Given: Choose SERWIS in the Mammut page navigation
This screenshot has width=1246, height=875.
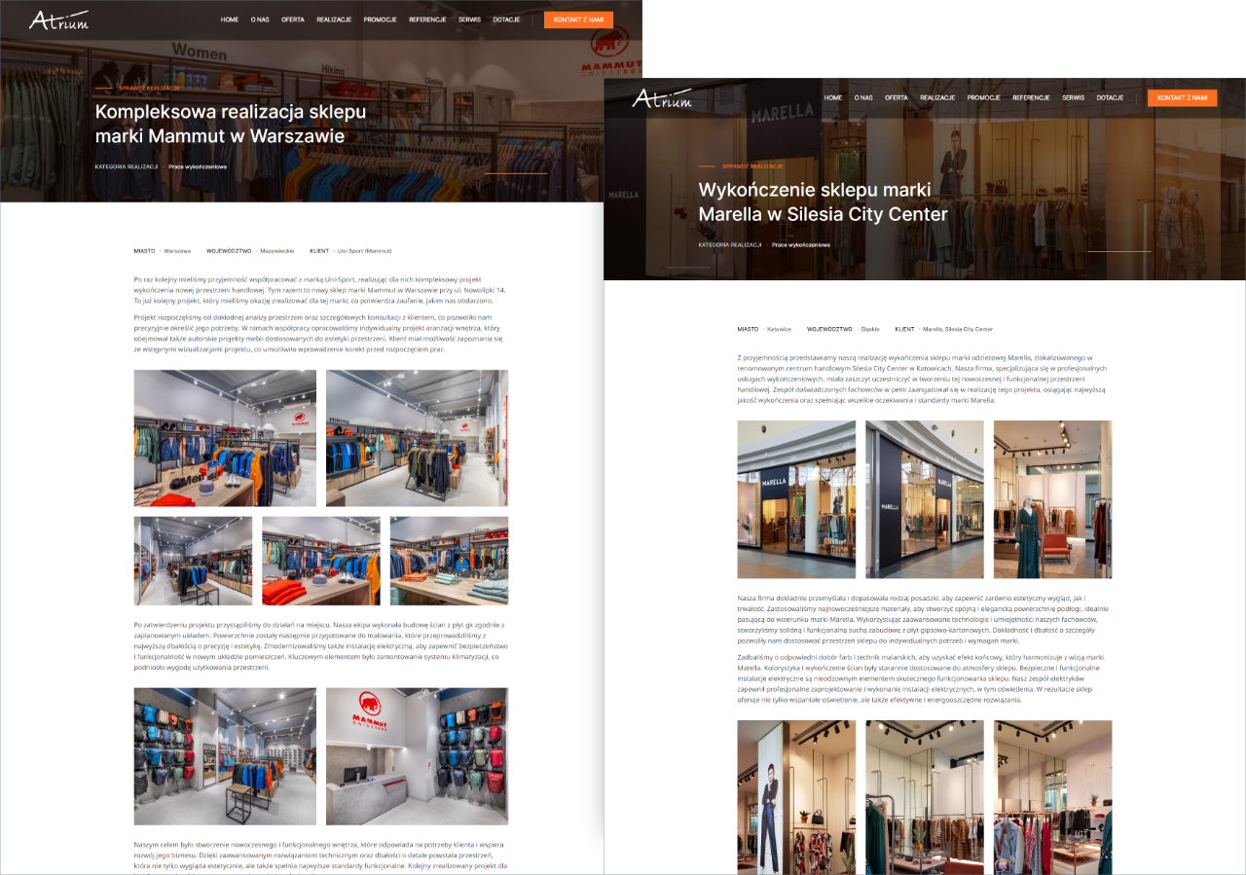Looking at the screenshot, I should point(469,19).
